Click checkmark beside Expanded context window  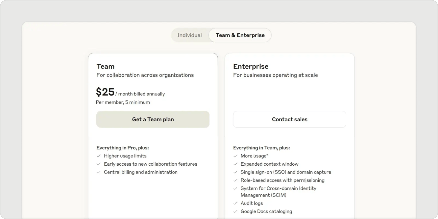pos(235,164)
